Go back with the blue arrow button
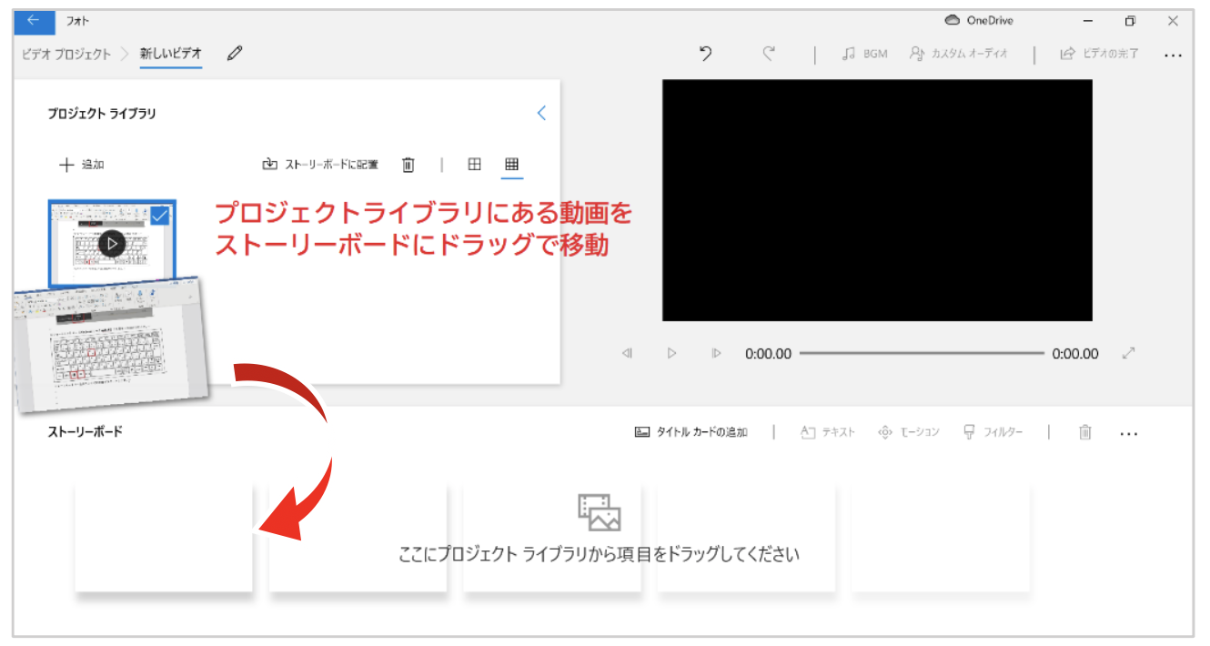 tap(35, 21)
